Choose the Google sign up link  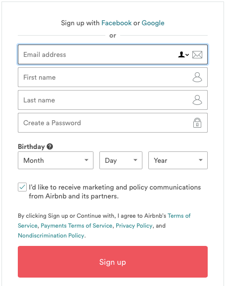(153, 23)
